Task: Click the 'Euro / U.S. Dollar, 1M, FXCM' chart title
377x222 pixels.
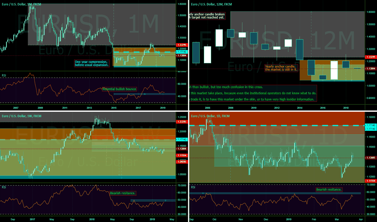Action: tap(21, 4)
